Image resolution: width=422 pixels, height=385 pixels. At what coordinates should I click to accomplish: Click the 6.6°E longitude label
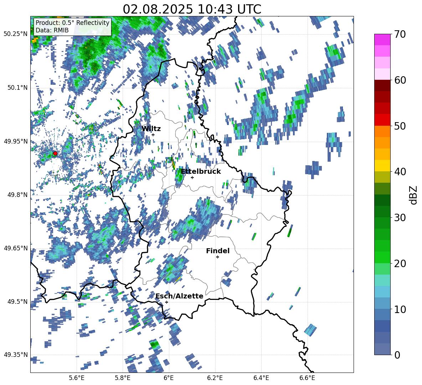307,378
